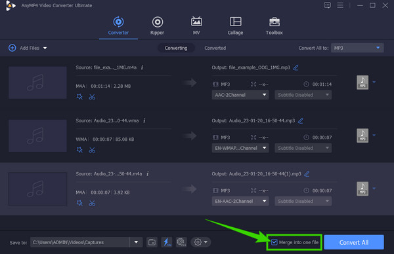The width and height of the screenshot is (394, 254).
Task: Switch to the Ripper tab
Action: point(158,26)
